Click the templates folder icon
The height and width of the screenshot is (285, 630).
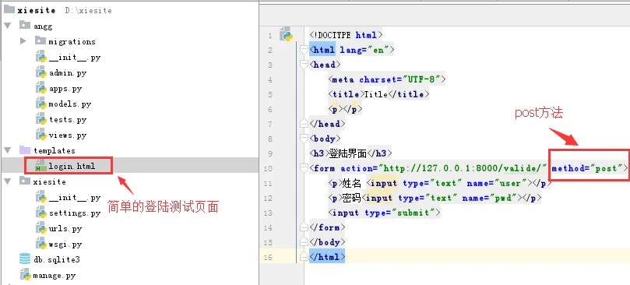pyautogui.click(x=25, y=150)
